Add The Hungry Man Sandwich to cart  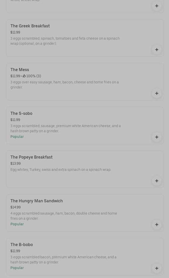click(157, 225)
